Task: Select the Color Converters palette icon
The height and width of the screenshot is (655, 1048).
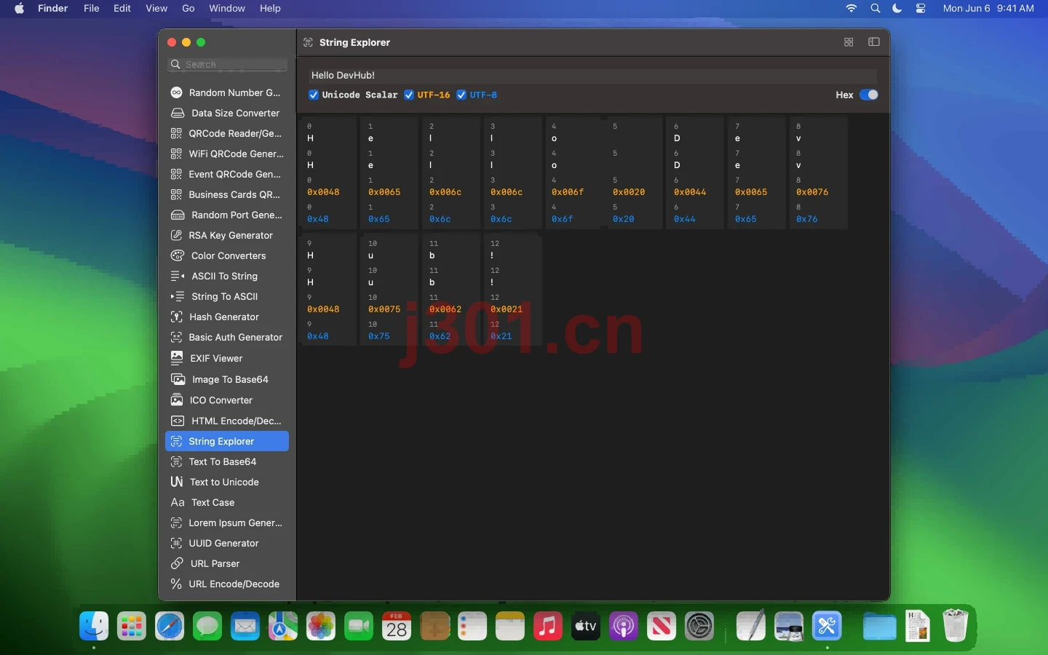Action: point(177,255)
